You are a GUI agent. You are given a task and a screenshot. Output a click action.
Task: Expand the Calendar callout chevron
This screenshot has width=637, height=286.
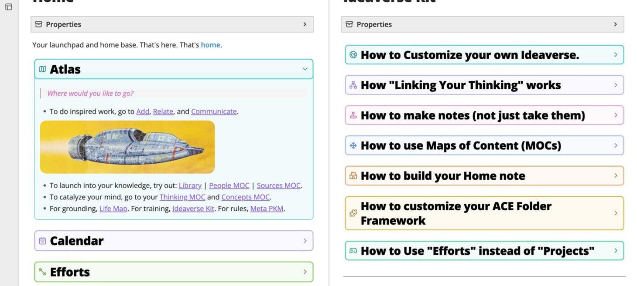pyautogui.click(x=305, y=241)
